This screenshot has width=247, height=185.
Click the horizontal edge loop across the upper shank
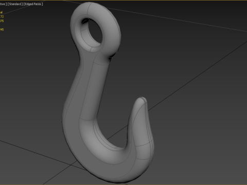[101, 64]
